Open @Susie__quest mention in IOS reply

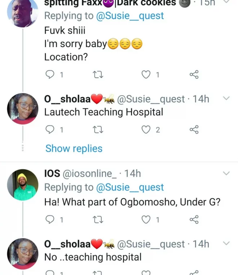click(129, 187)
